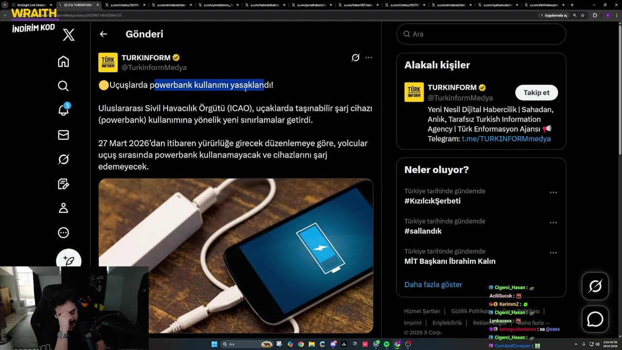Open the browser extensions puzzle icon

click(x=595, y=16)
